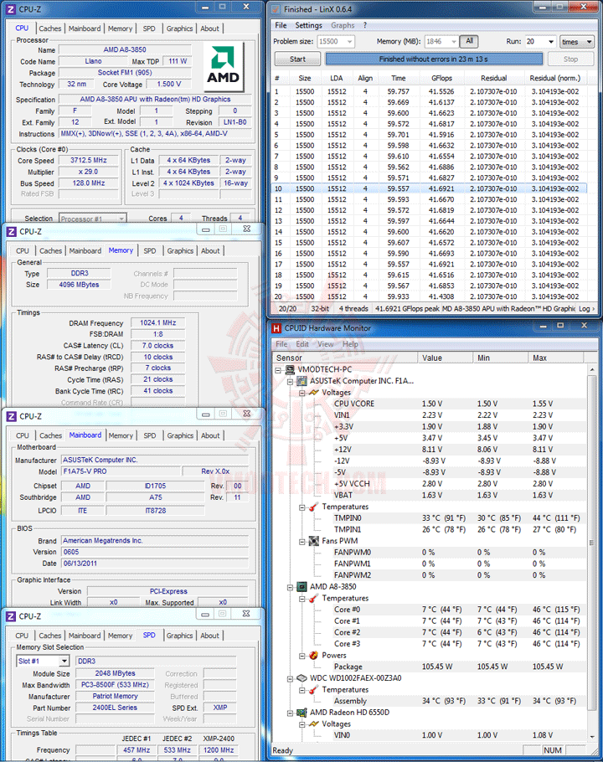This screenshot has width=603, height=762.
Task: Click the LinX progress bar showing finished status
Action: [434, 59]
